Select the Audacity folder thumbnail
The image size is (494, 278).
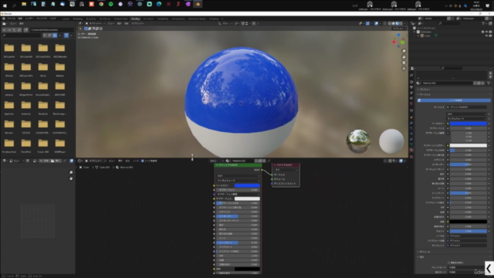[x=26, y=107]
